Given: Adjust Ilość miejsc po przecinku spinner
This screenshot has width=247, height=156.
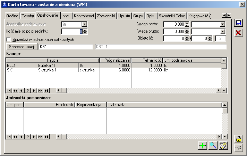Looking at the screenshot, I should tap(85, 31).
